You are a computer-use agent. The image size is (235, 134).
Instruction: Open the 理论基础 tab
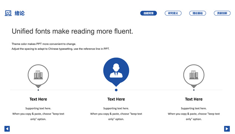[198, 13]
